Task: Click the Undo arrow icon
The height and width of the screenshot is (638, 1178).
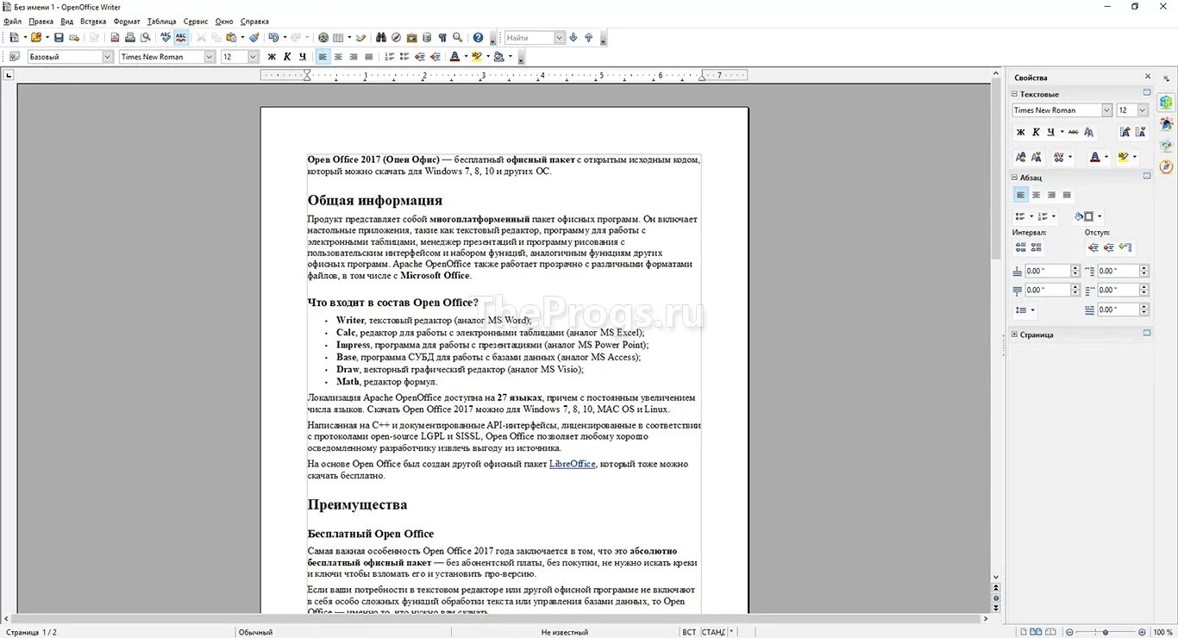Action: (273, 38)
